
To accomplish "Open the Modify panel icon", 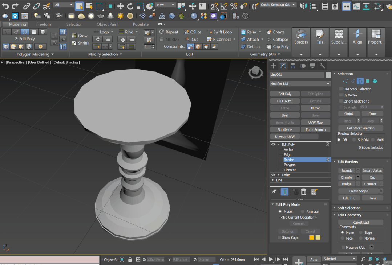I will pyautogui.click(x=283, y=66).
